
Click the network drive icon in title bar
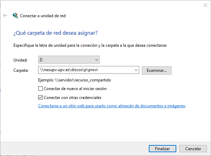(x=15, y=15)
